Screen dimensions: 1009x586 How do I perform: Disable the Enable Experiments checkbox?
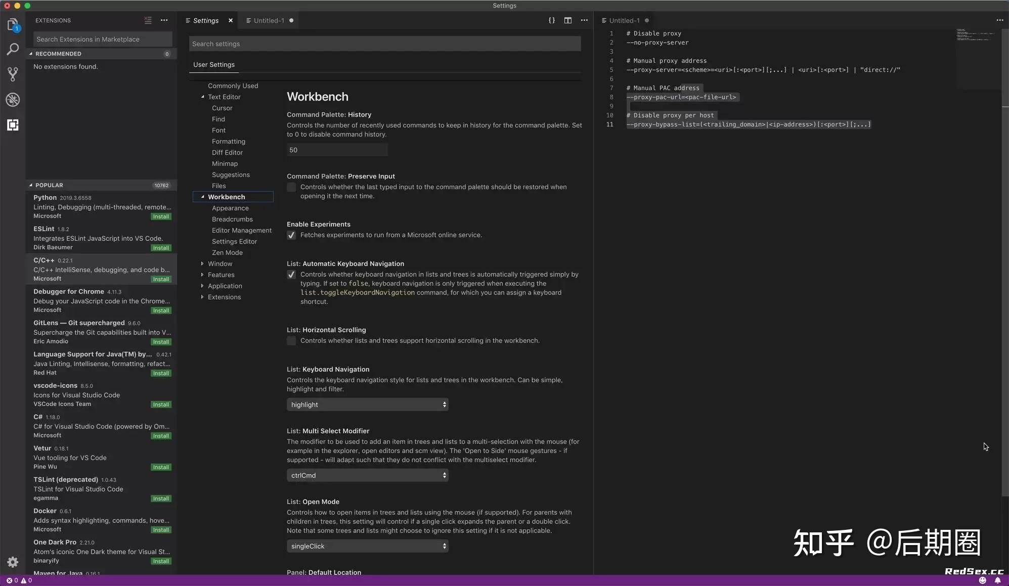tap(291, 235)
